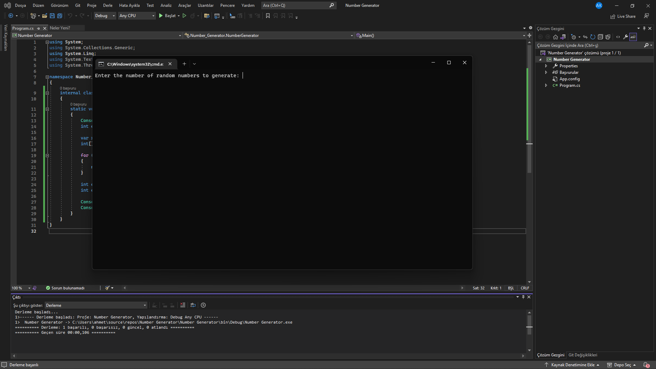Image resolution: width=656 pixels, height=369 pixels.
Task: Click Sync with Active Document arrows icon
Action: point(585,37)
